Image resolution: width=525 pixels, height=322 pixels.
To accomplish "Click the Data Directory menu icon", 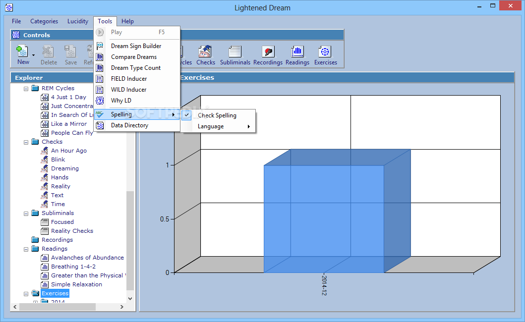I will pos(100,125).
